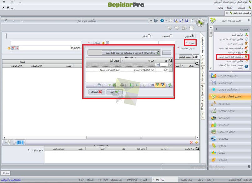Click the sigma sum icon
The width and height of the screenshot is (252, 183).
pyautogui.click(x=144, y=85)
